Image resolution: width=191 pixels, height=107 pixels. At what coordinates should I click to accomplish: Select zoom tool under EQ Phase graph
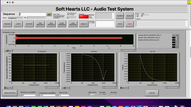pos(65,88)
